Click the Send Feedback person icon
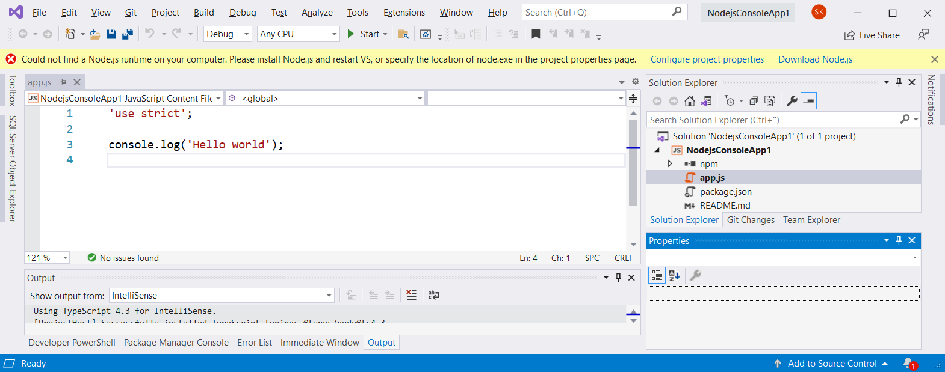This screenshot has height=372, width=945. 923,35
